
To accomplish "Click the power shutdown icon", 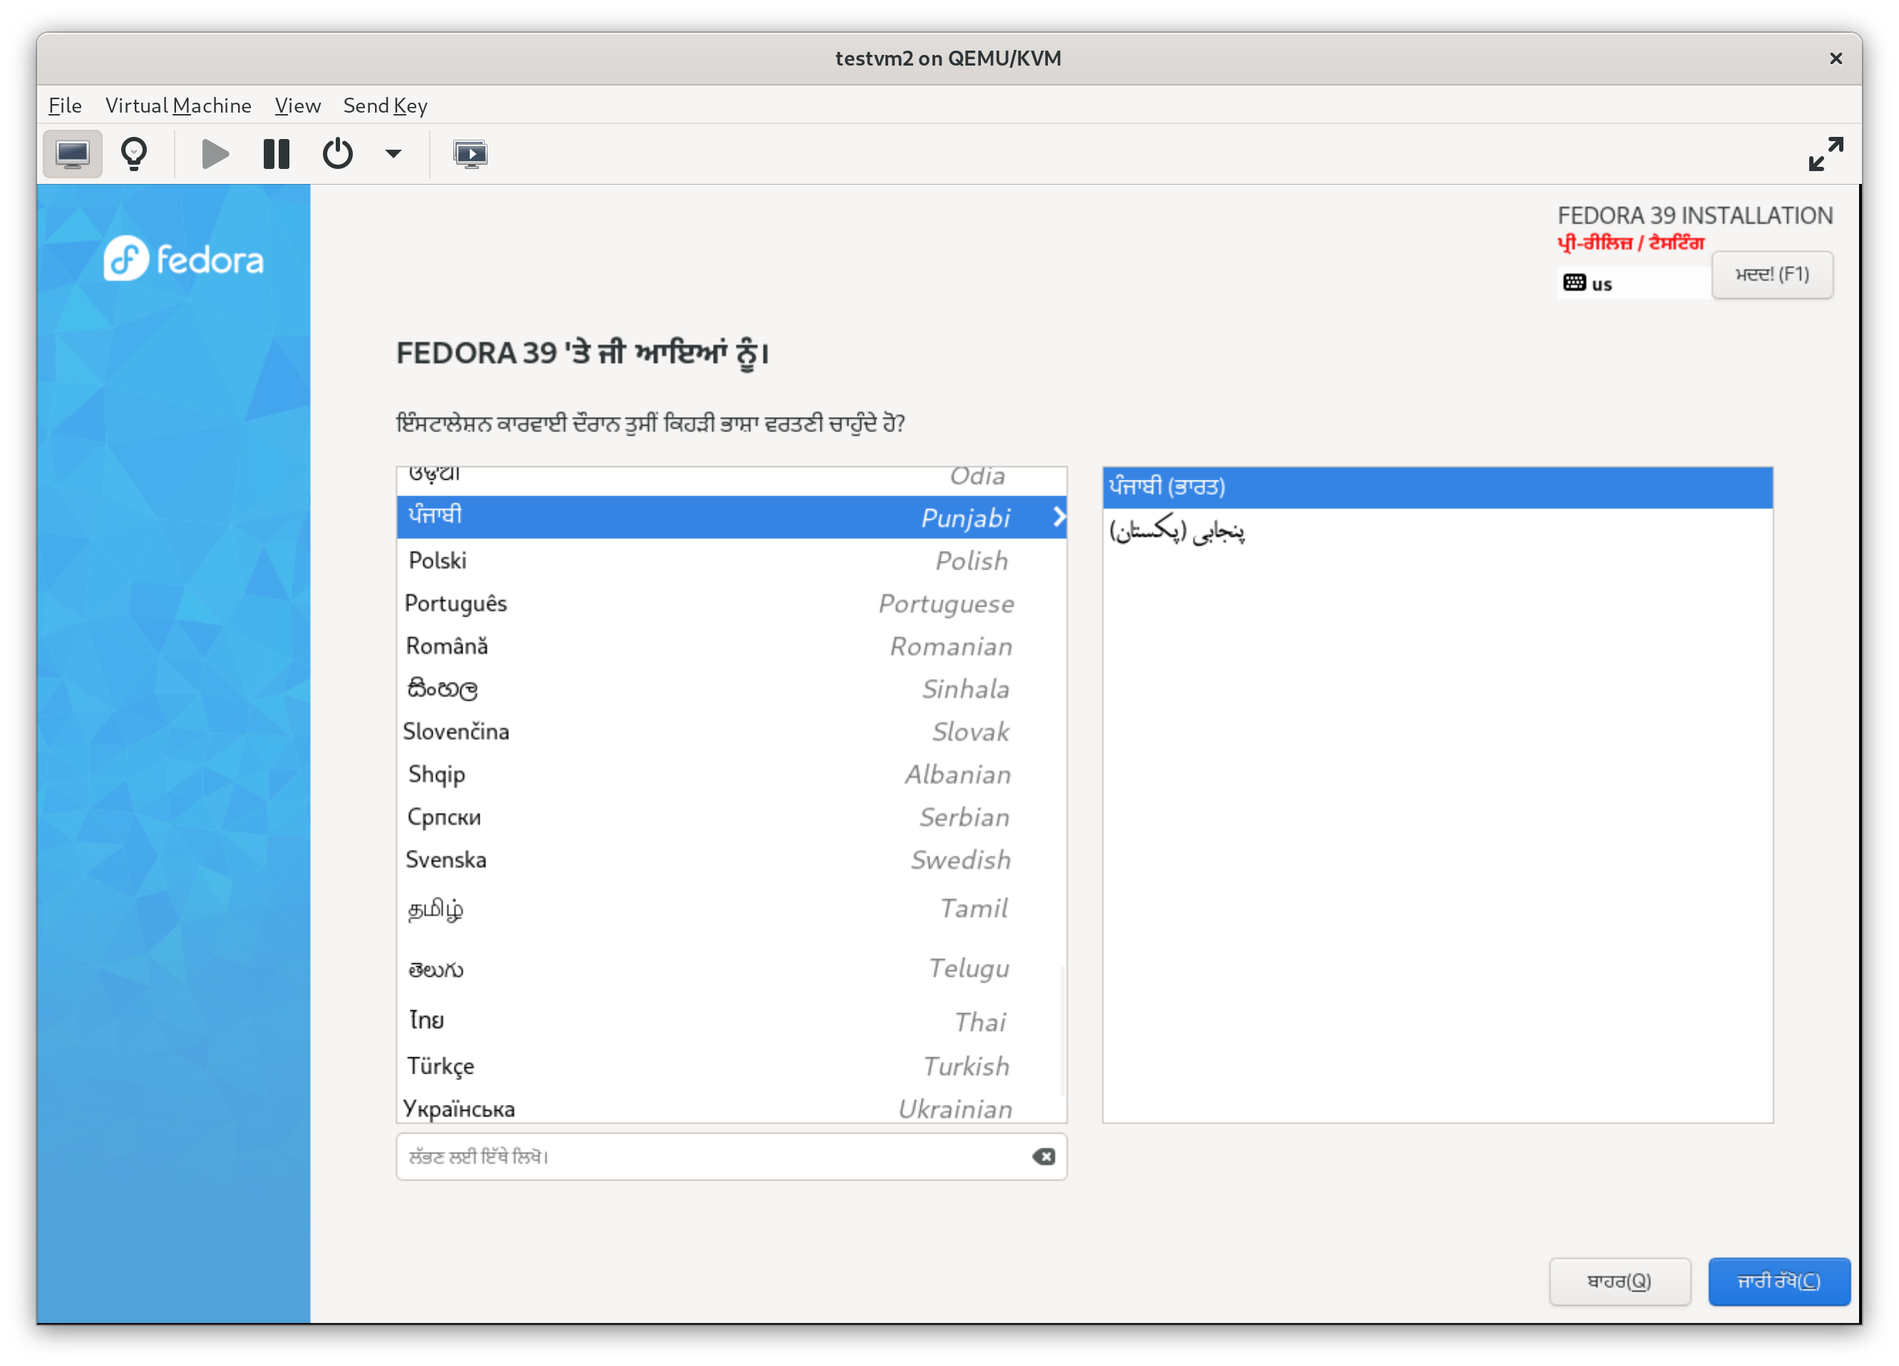I will point(337,154).
